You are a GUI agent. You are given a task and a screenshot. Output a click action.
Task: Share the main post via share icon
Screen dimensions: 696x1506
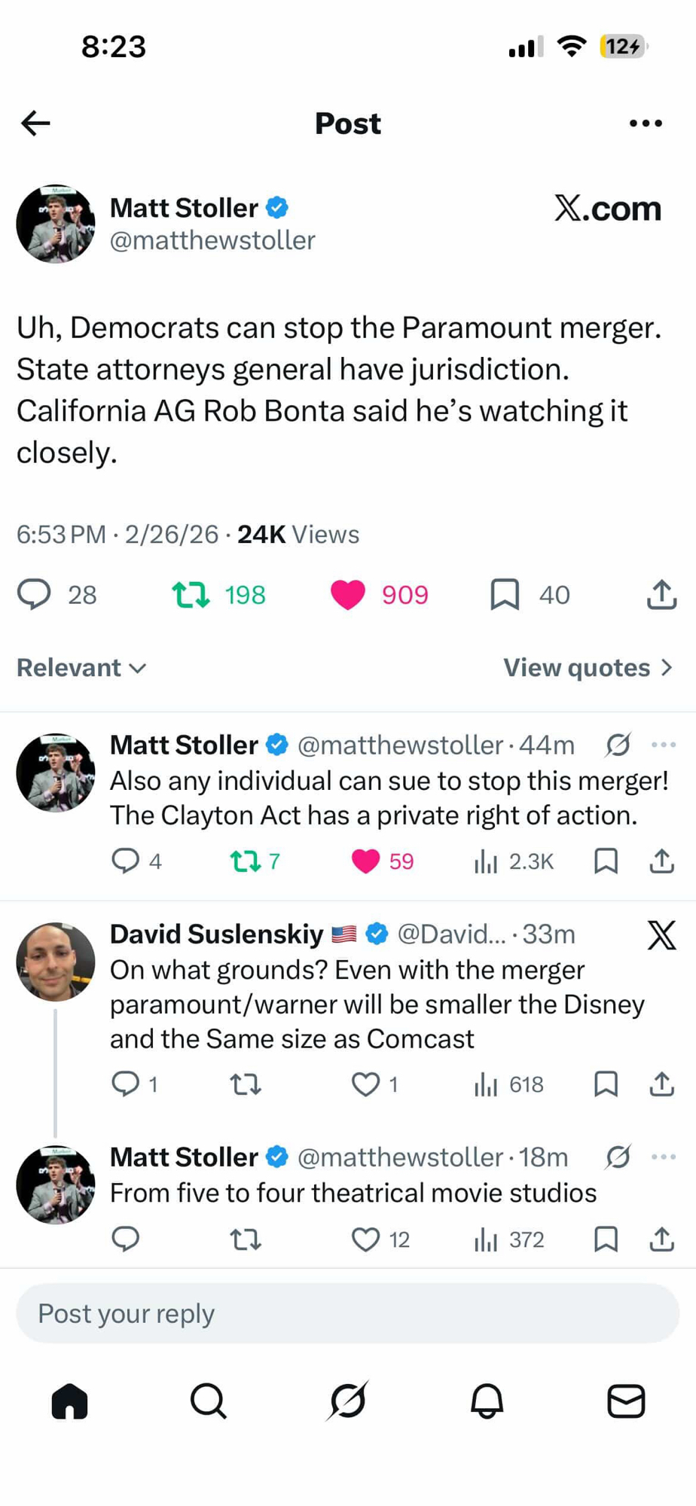661,594
